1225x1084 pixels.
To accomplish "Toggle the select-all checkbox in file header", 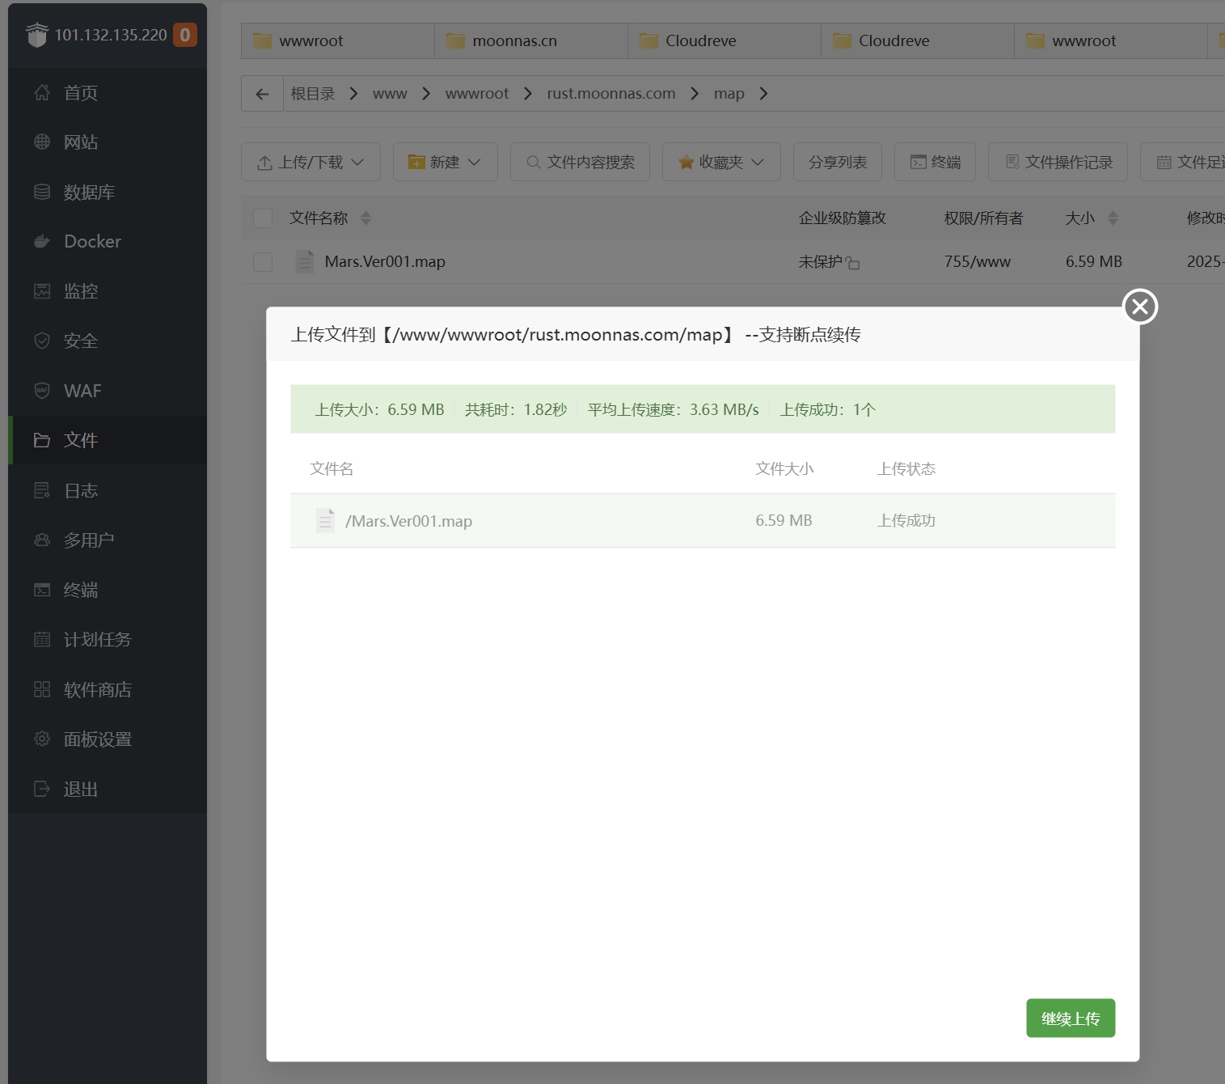I will (263, 218).
